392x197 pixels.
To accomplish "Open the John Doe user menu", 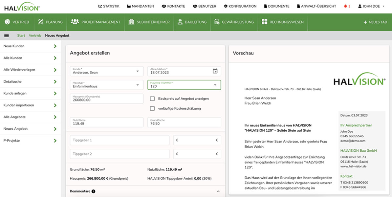I will 371,6.
